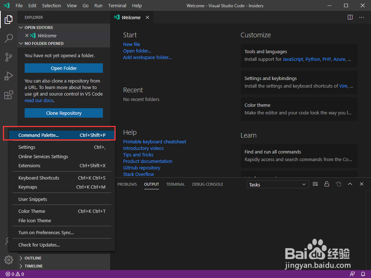Viewport: 371px width, 278px height.
Task: Open the Introductory videos link
Action: [x=143, y=148]
